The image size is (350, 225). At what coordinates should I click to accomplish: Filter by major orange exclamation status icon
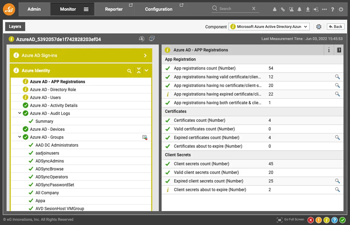click(319, 220)
